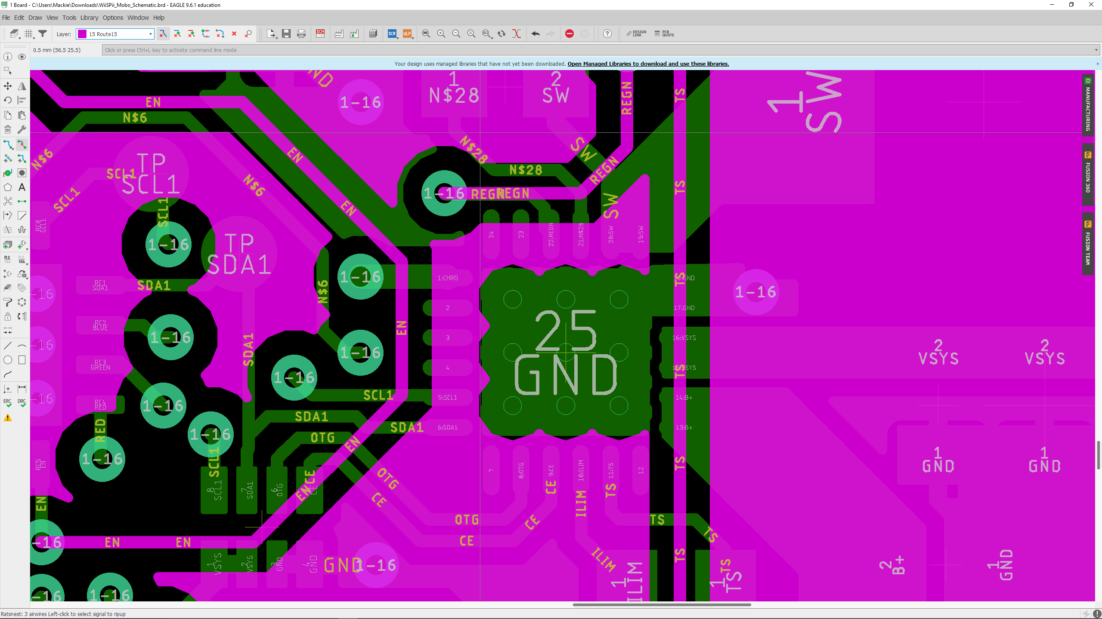1102x619 pixels.
Task: Select the Lock tool
Action: coord(8,316)
